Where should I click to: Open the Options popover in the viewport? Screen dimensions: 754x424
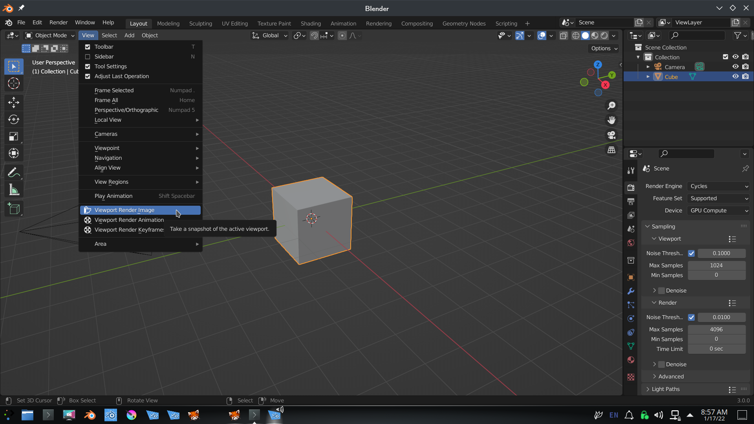pyautogui.click(x=603, y=48)
